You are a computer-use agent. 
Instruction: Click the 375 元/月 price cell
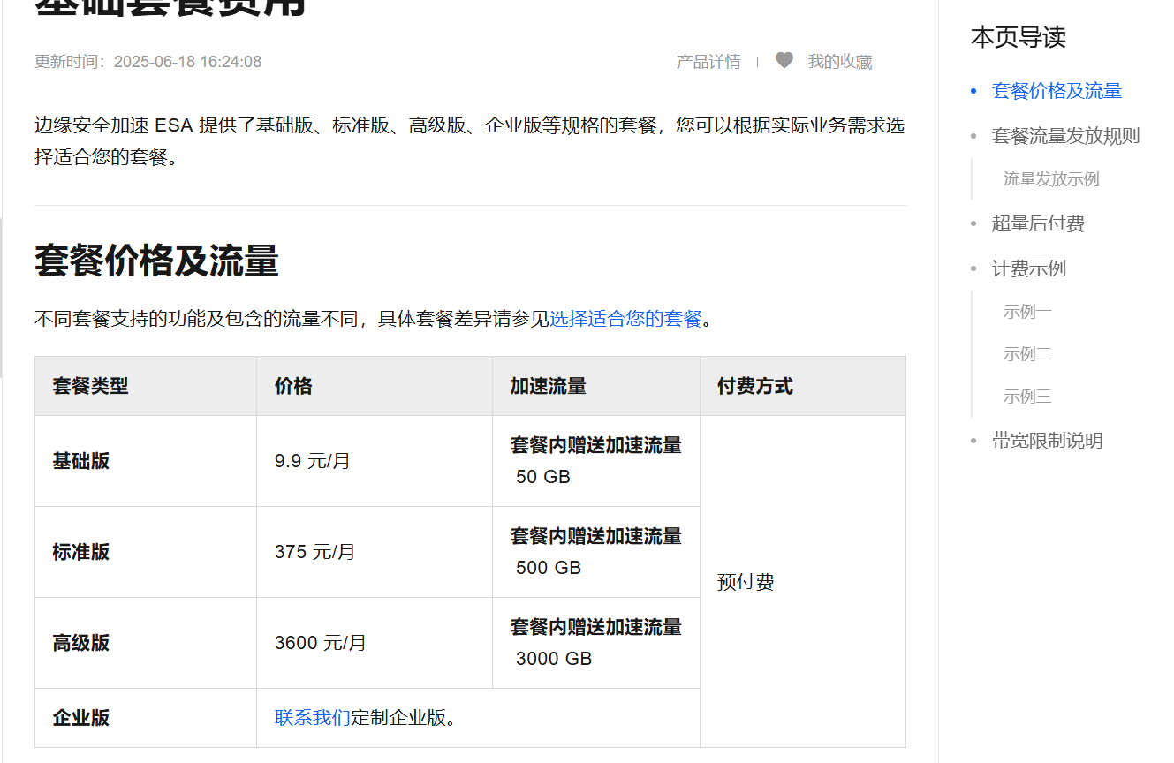(x=314, y=552)
